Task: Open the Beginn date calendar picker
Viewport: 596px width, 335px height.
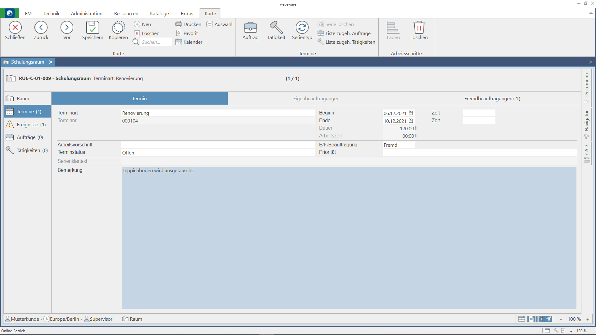Action: pyautogui.click(x=411, y=113)
